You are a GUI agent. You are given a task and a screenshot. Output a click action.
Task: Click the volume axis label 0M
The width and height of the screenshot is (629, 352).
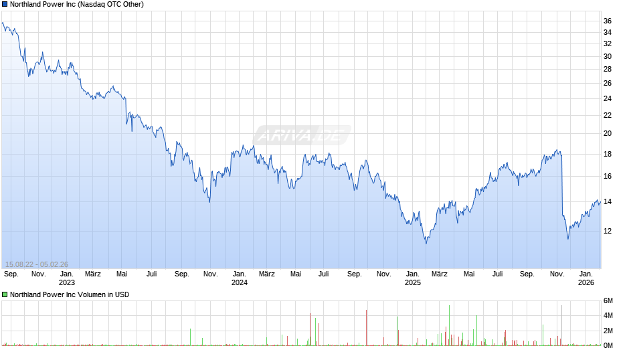pos(608,345)
